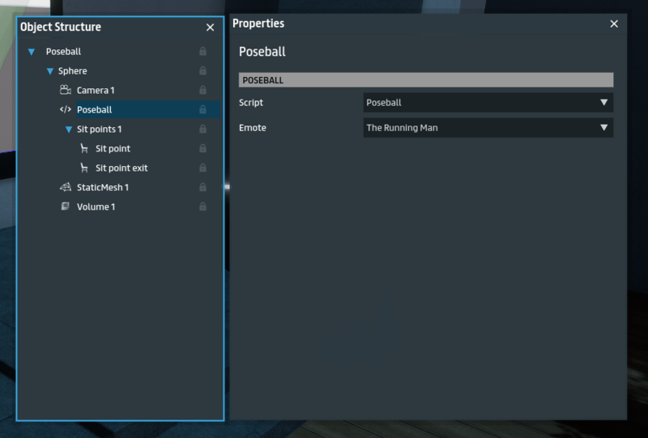The height and width of the screenshot is (438, 648).
Task: Click the mesh icon beside StaticMesh 1
Action: pyautogui.click(x=66, y=187)
